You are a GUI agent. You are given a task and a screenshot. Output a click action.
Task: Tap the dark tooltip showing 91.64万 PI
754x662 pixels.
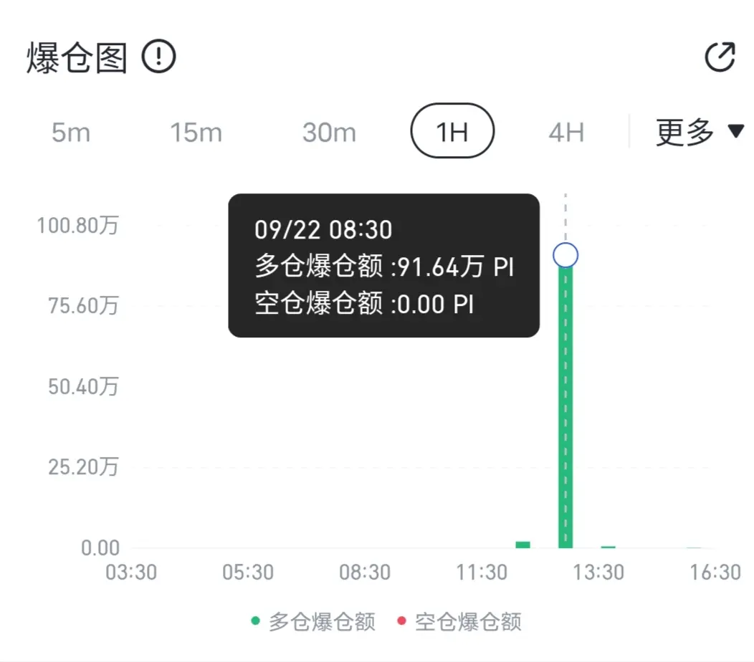point(383,265)
